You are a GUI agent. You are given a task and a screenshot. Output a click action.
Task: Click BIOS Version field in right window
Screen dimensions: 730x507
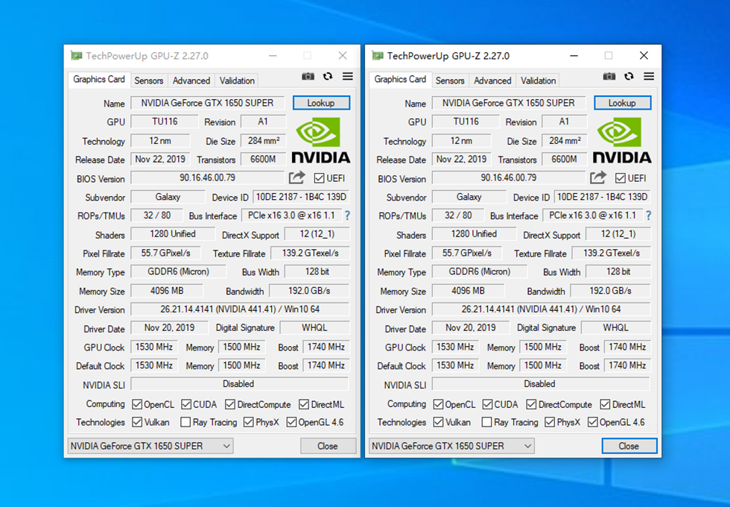point(508,177)
